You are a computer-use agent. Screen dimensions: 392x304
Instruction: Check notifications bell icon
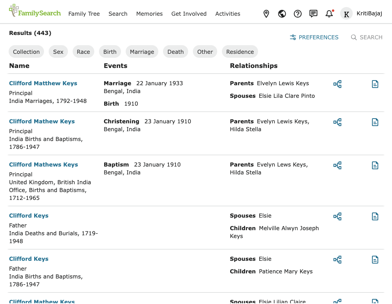click(x=329, y=14)
